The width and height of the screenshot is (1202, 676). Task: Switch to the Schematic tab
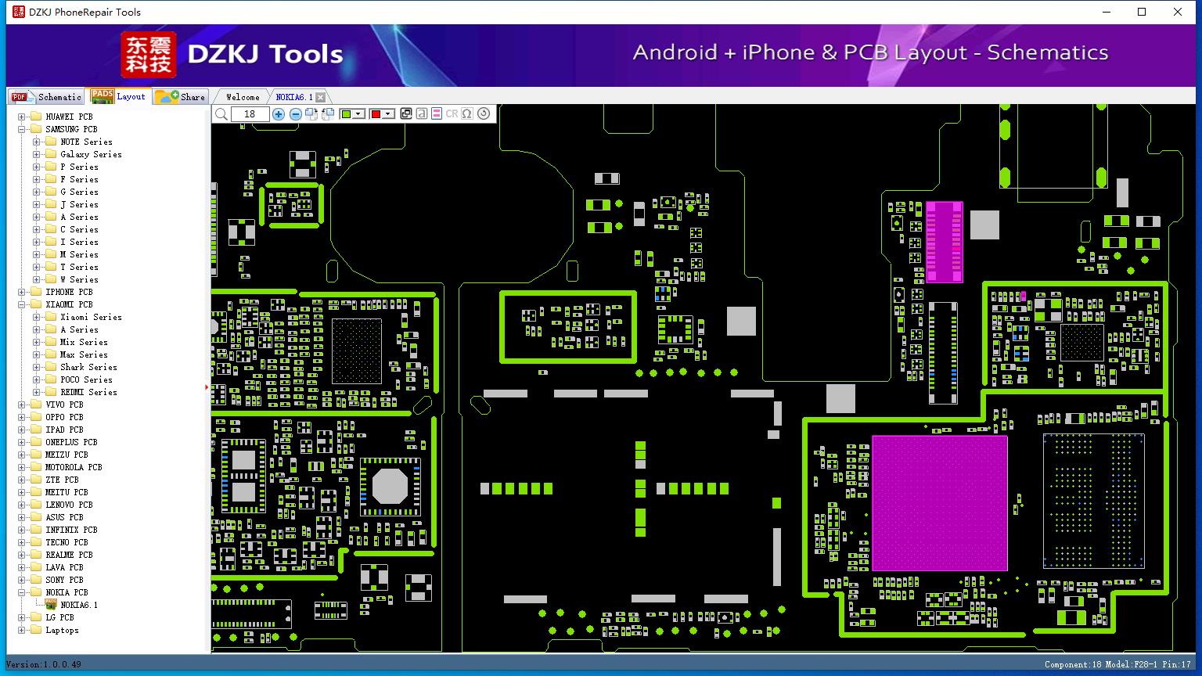pos(47,97)
